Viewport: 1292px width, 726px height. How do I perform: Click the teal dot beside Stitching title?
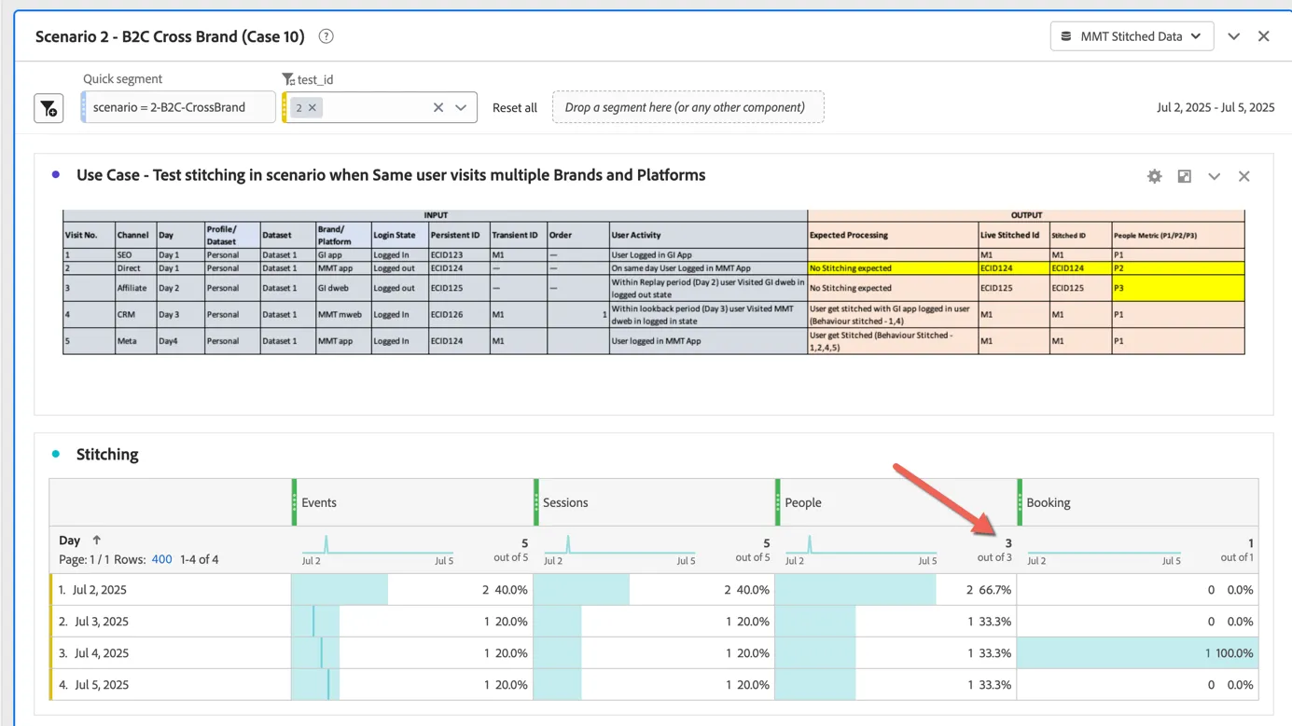click(x=56, y=454)
